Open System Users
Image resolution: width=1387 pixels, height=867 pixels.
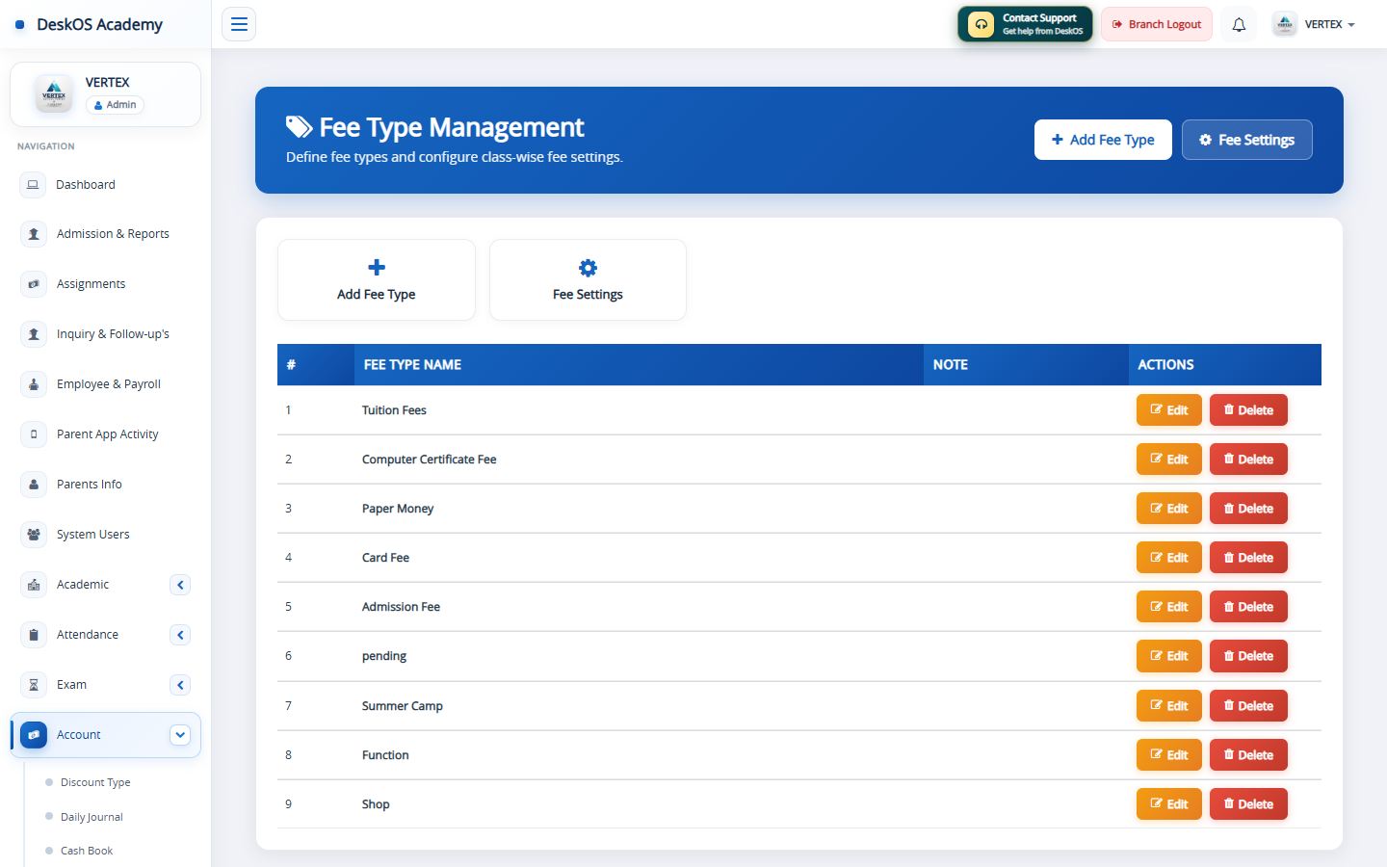click(x=105, y=535)
